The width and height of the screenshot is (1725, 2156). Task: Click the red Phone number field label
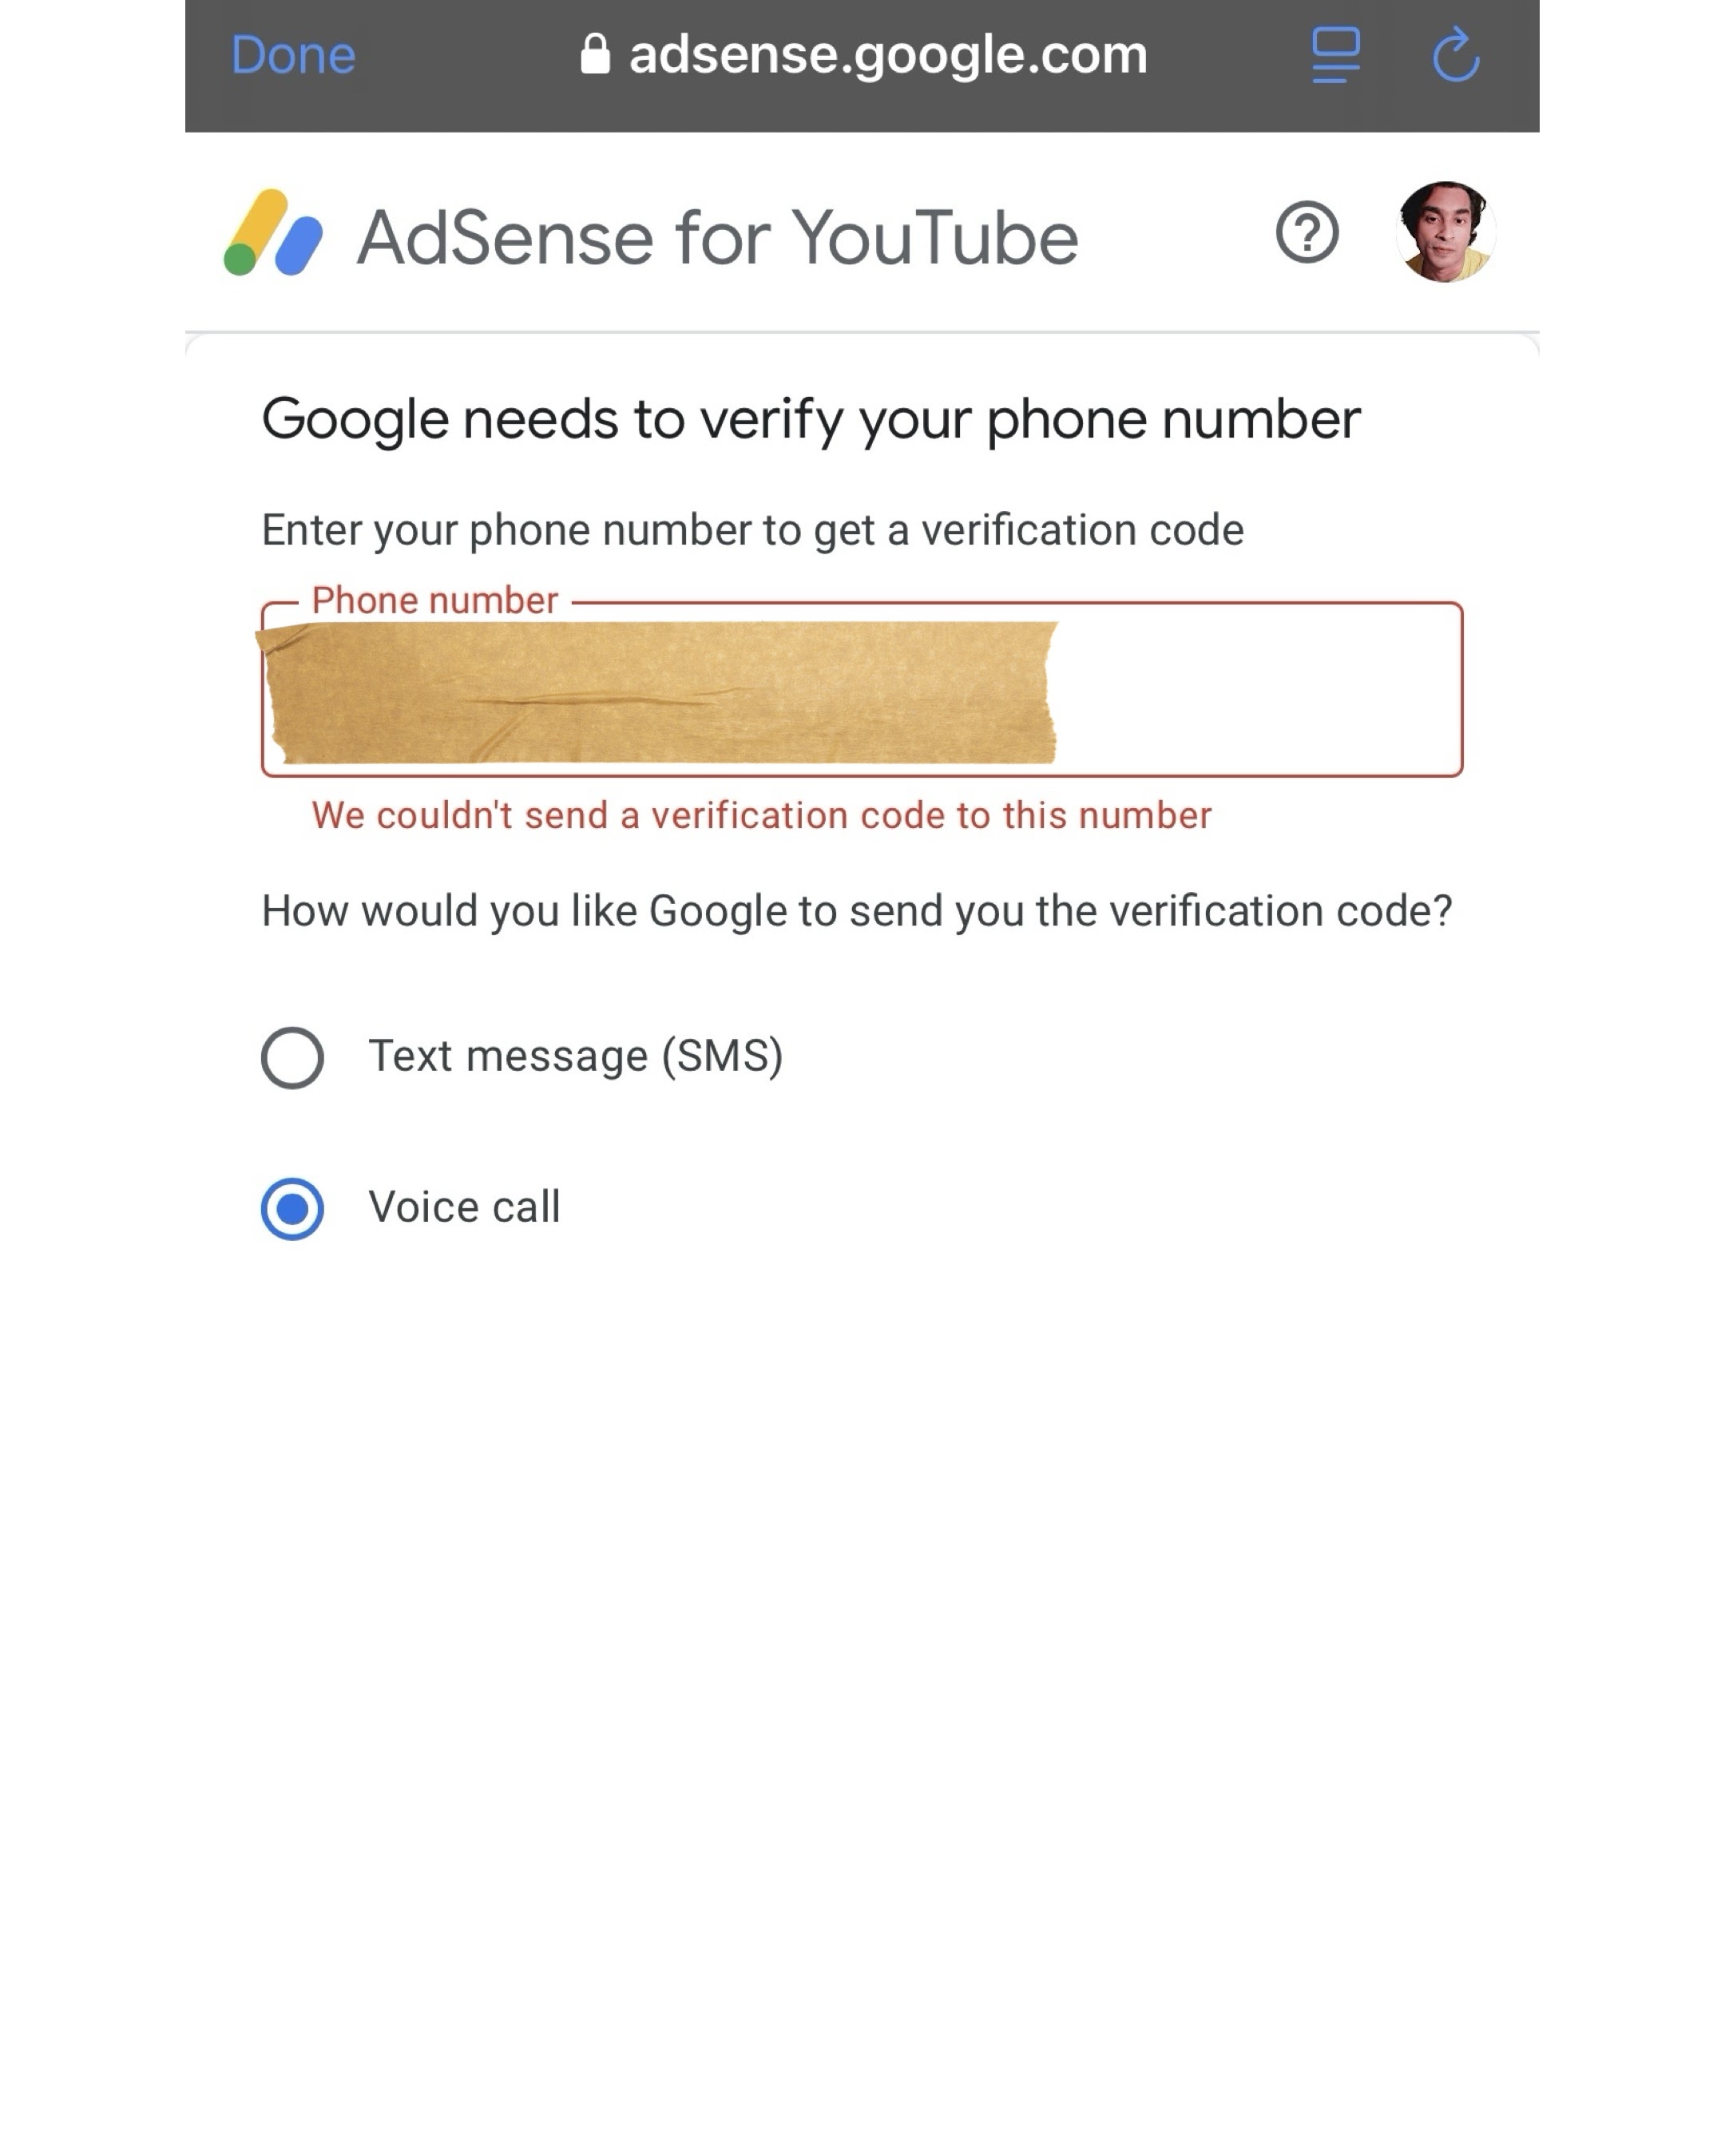click(x=435, y=600)
